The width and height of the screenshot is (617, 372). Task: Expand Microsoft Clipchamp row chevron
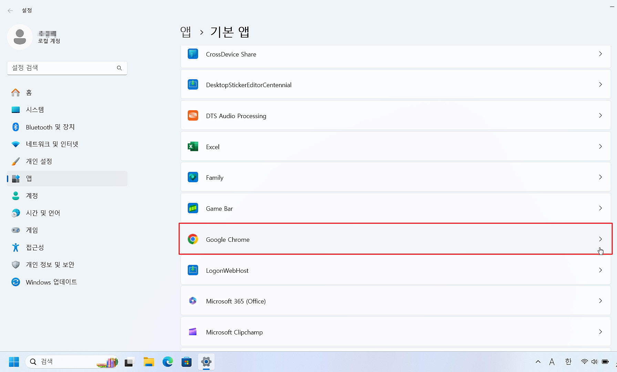coord(600,332)
